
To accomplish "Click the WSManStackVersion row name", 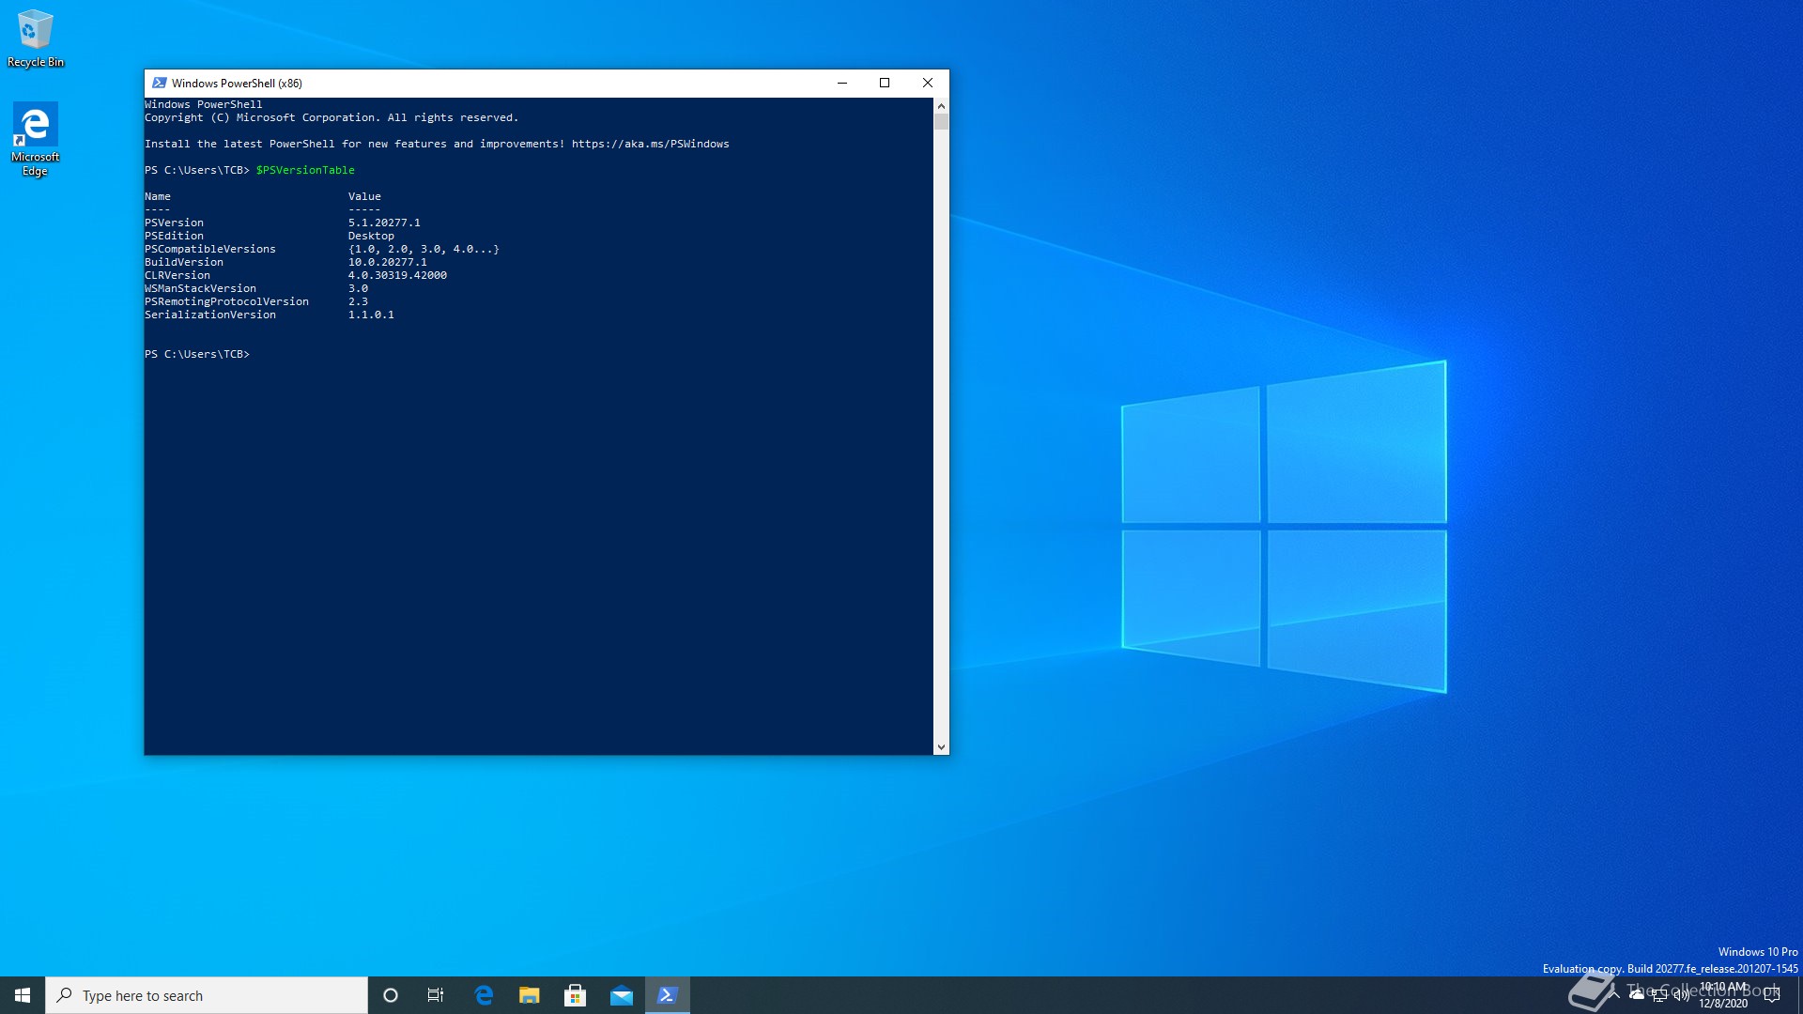I will pos(200,288).
